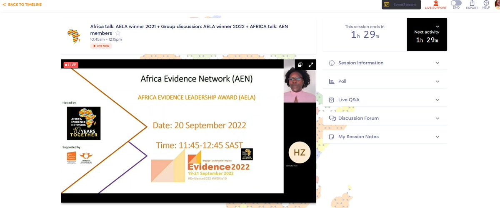Star this session as favorite
The width and height of the screenshot is (500, 208).
(x=118, y=33)
